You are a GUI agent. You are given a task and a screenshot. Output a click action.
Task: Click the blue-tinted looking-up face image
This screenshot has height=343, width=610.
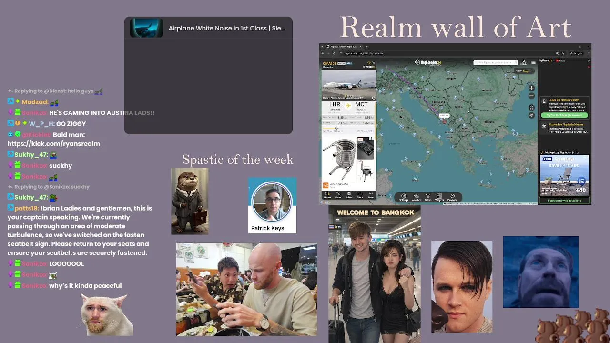(x=541, y=272)
